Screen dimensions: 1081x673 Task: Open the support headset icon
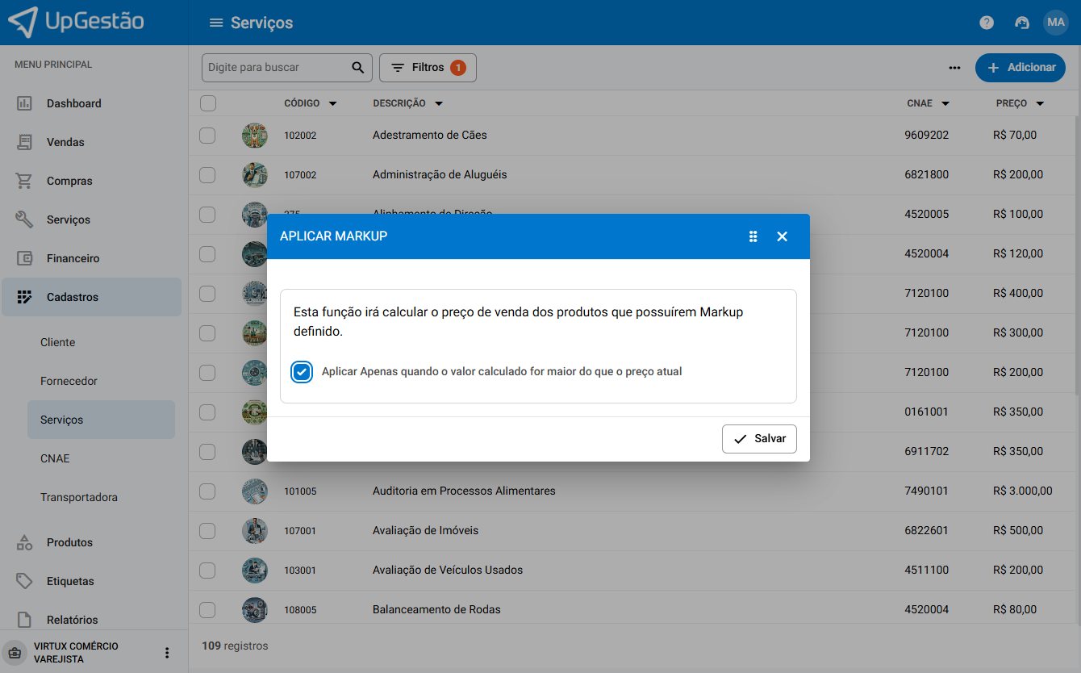click(1022, 23)
